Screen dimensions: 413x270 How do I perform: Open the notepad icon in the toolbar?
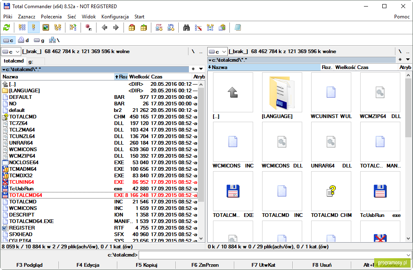point(238,27)
